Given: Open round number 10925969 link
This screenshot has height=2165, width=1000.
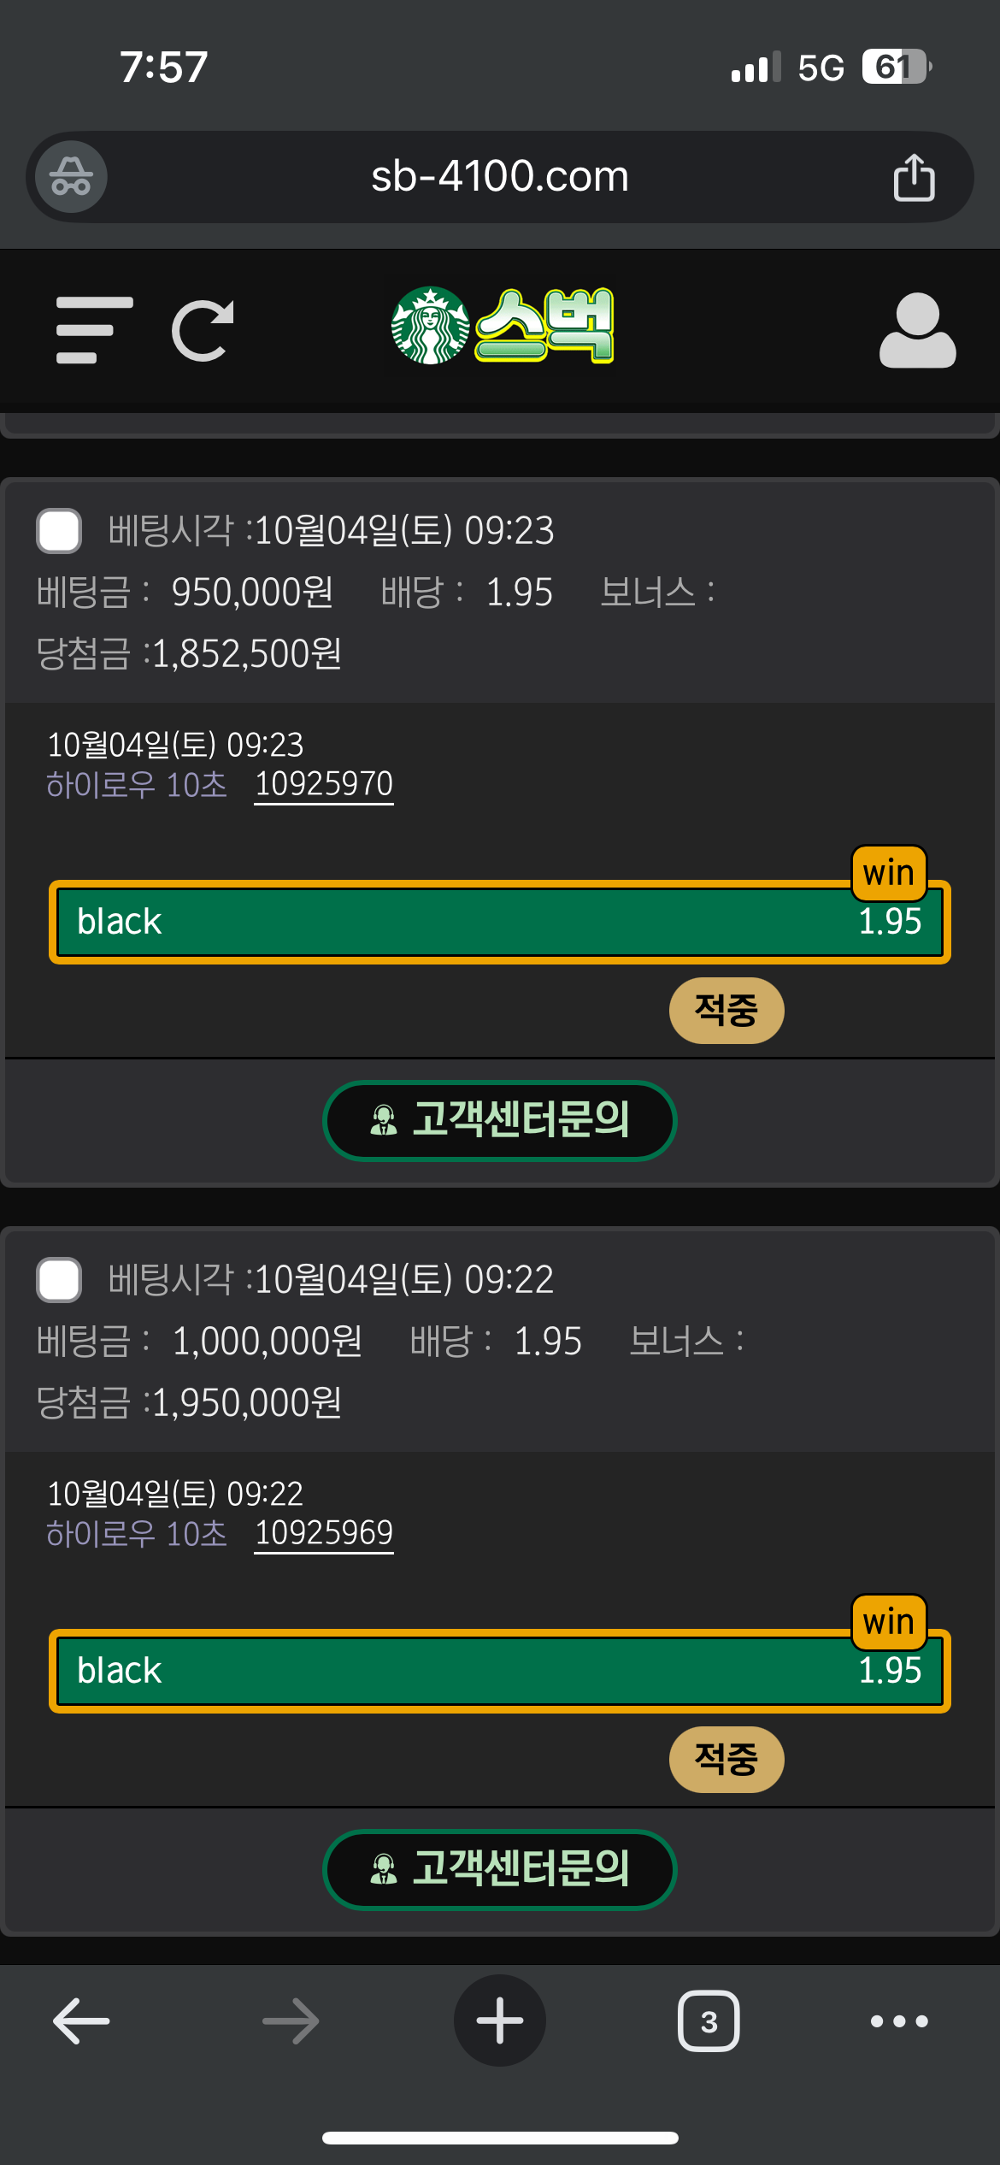Looking at the screenshot, I should click(x=324, y=1533).
